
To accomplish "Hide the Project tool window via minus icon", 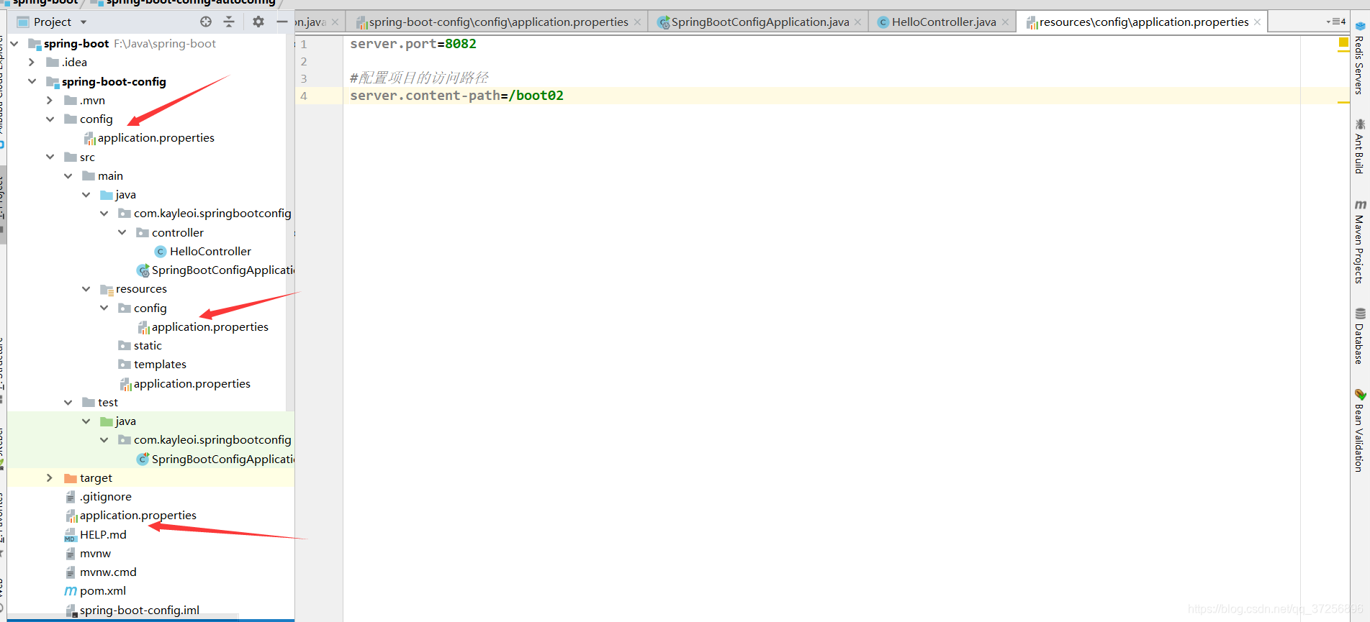I will (282, 22).
